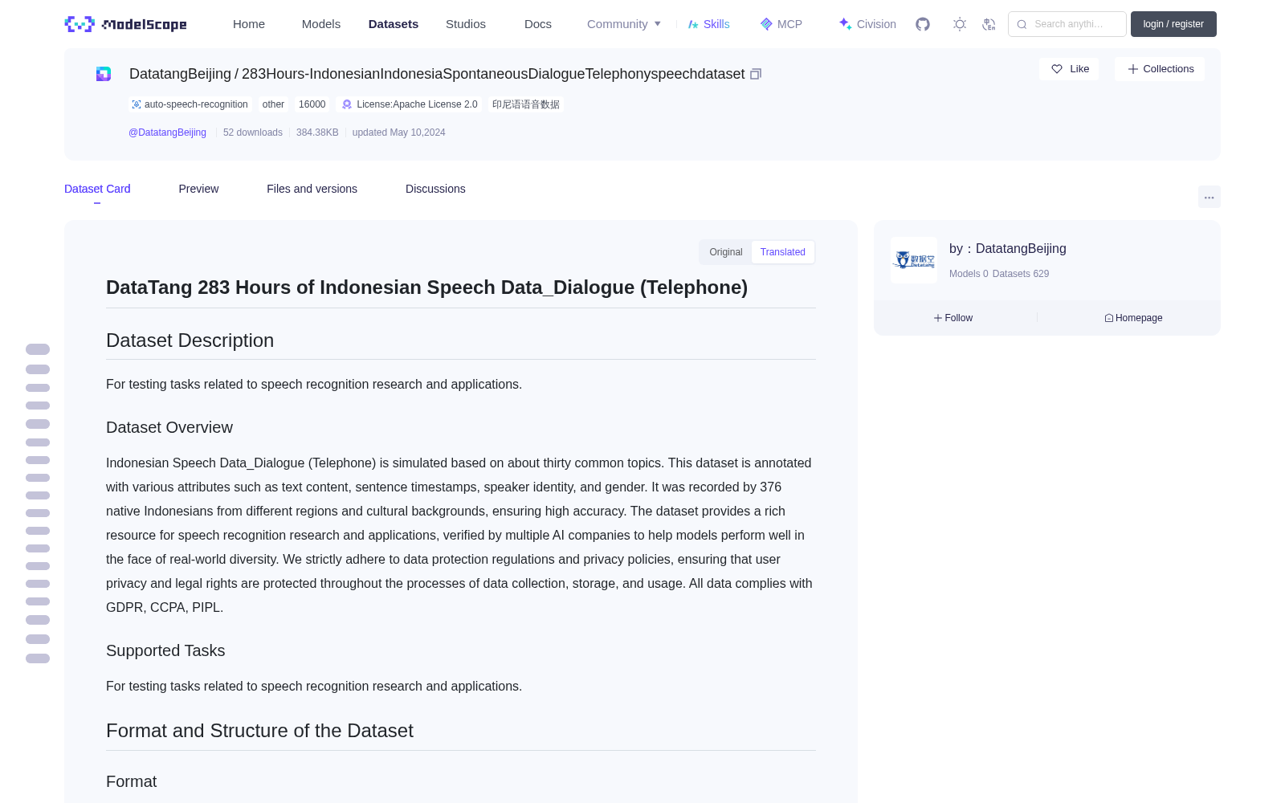
Task: Open the Datasets nav item
Action: coord(394,24)
